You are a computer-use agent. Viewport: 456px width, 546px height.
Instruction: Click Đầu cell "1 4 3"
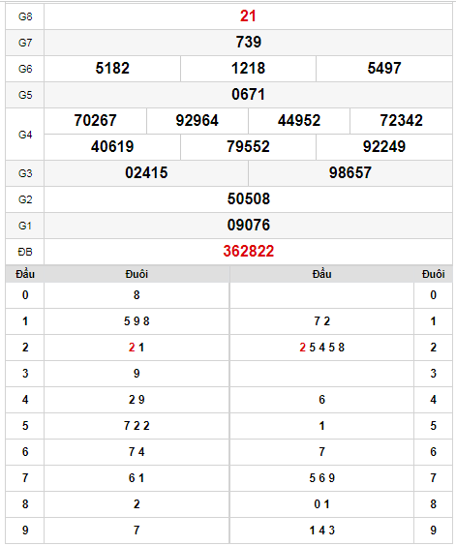click(x=321, y=530)
